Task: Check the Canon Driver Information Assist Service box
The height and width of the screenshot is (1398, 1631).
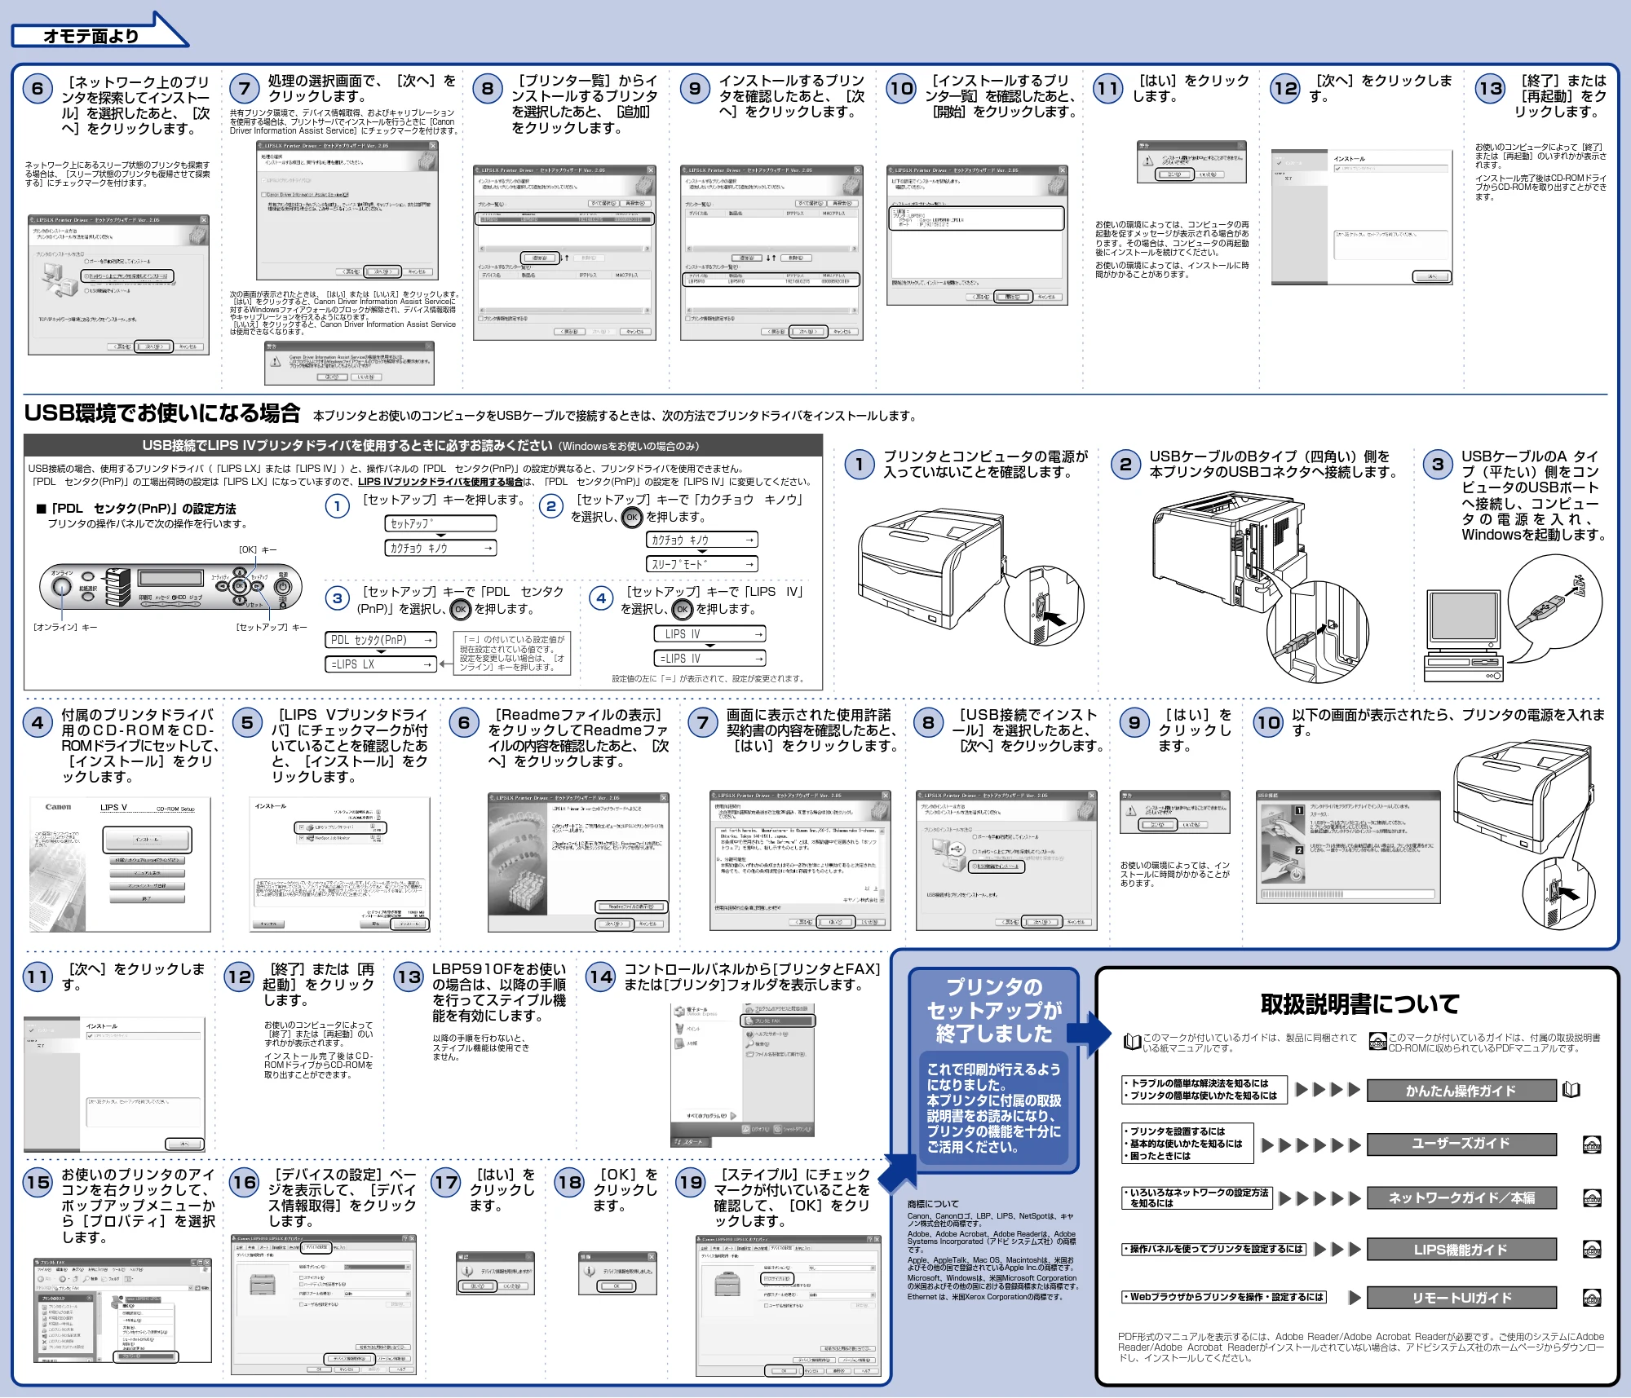Action: point(263,194)
